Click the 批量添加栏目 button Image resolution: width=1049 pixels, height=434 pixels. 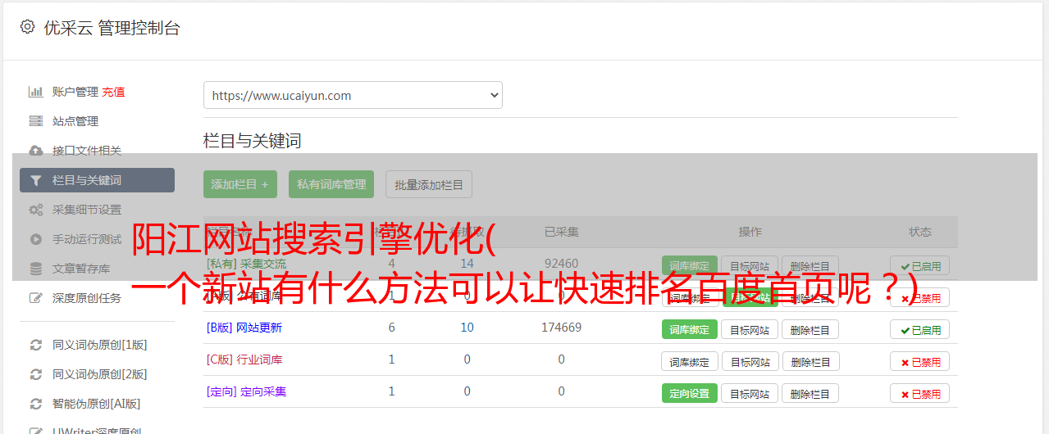tap(429, 184)
